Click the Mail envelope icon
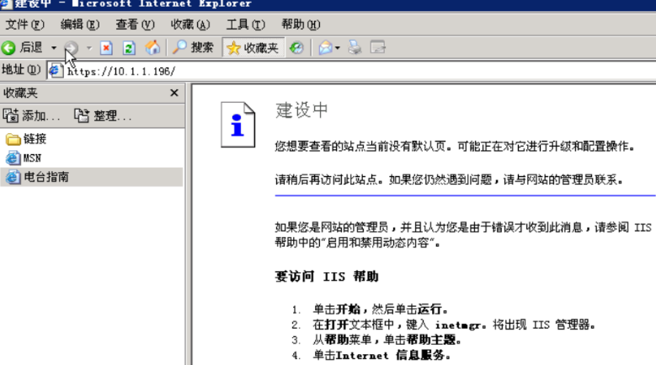Image resolution: width=656 pixels, height=365 pixels. (x=326, y=48)
